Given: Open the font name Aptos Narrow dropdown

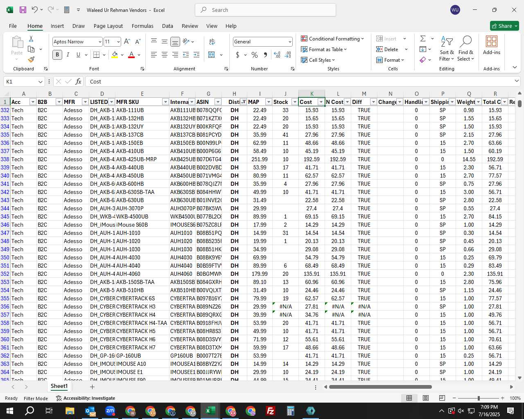Looking at the screenshot, I should 99,42.
